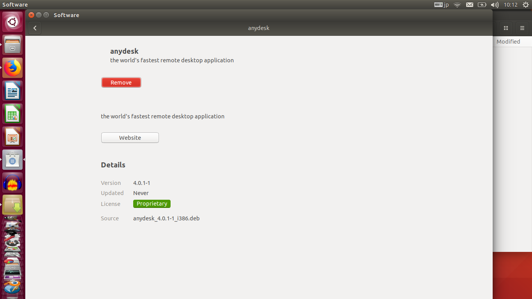This screenshot has height=299, width=532.
Task: Click the Details section heading
Action: coord(113,165)
